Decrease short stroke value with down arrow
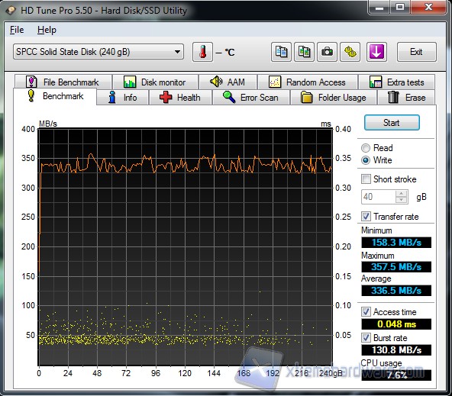This screenshot has height=396, width=452. (x=402, y=200)
